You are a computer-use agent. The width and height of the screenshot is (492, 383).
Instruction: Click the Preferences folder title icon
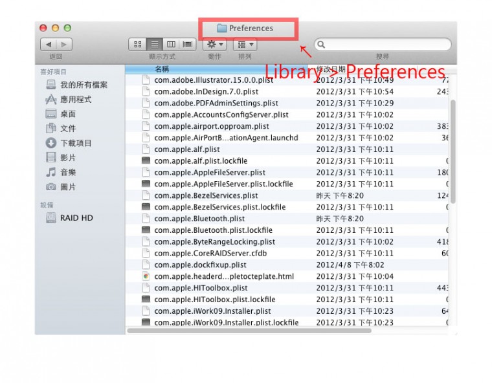[222, 28]
